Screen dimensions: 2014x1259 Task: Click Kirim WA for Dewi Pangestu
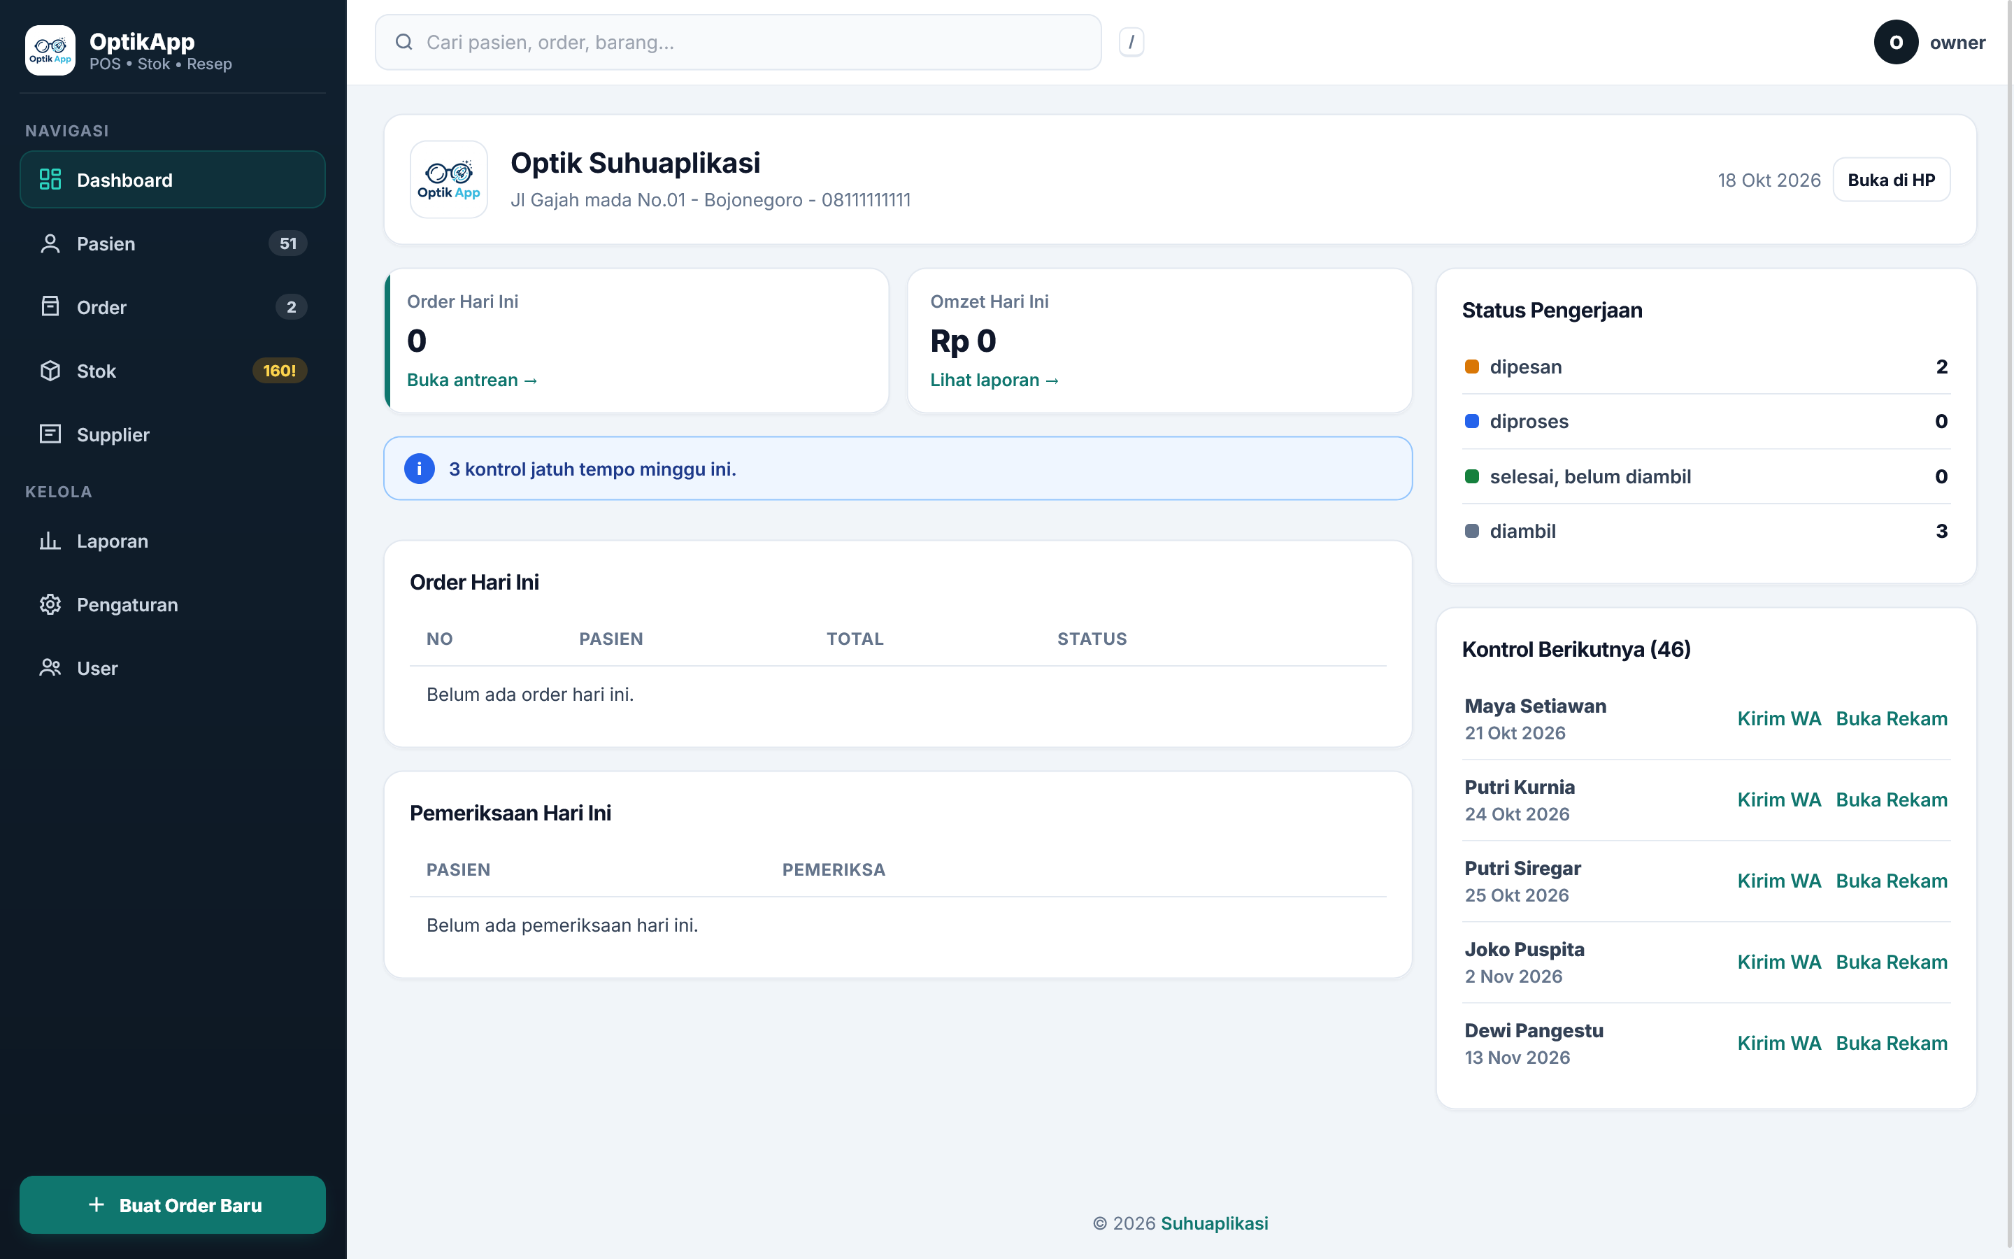tap(1778, 1044)
